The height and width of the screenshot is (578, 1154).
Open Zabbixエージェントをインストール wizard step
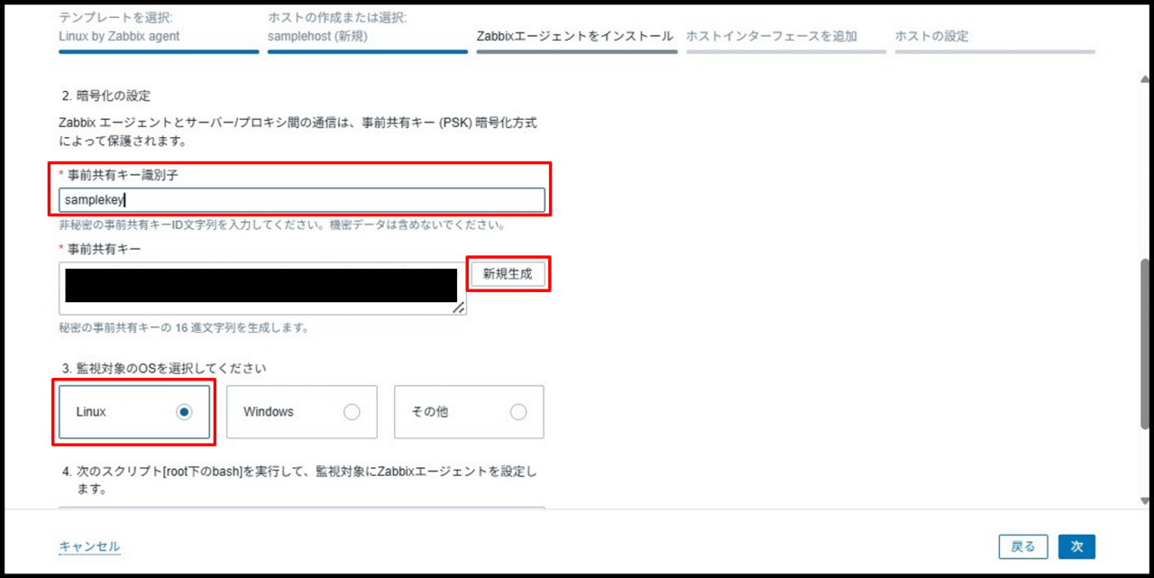tap(574, 36)
